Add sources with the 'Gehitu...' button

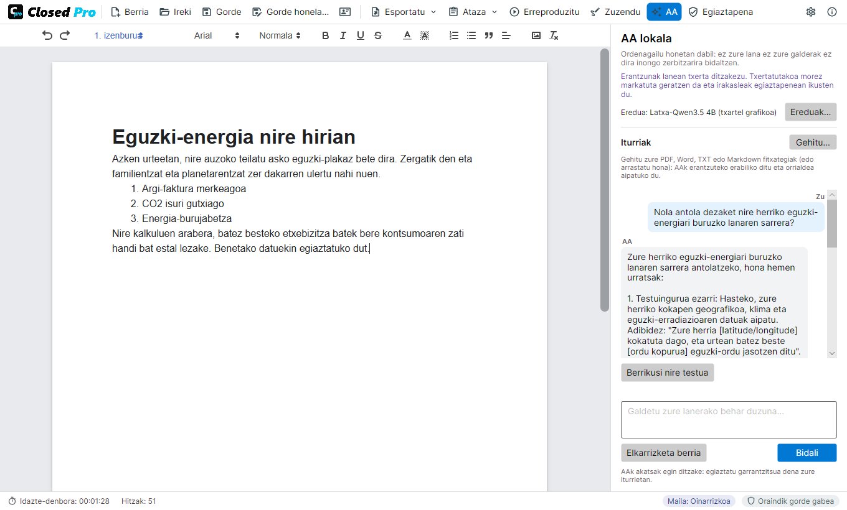pos(813,142)
